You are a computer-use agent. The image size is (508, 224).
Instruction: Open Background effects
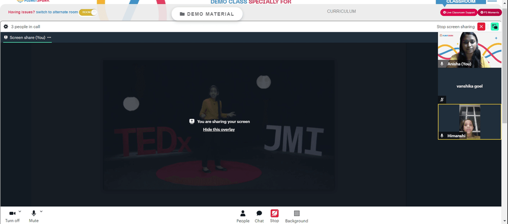click(297, 216)
